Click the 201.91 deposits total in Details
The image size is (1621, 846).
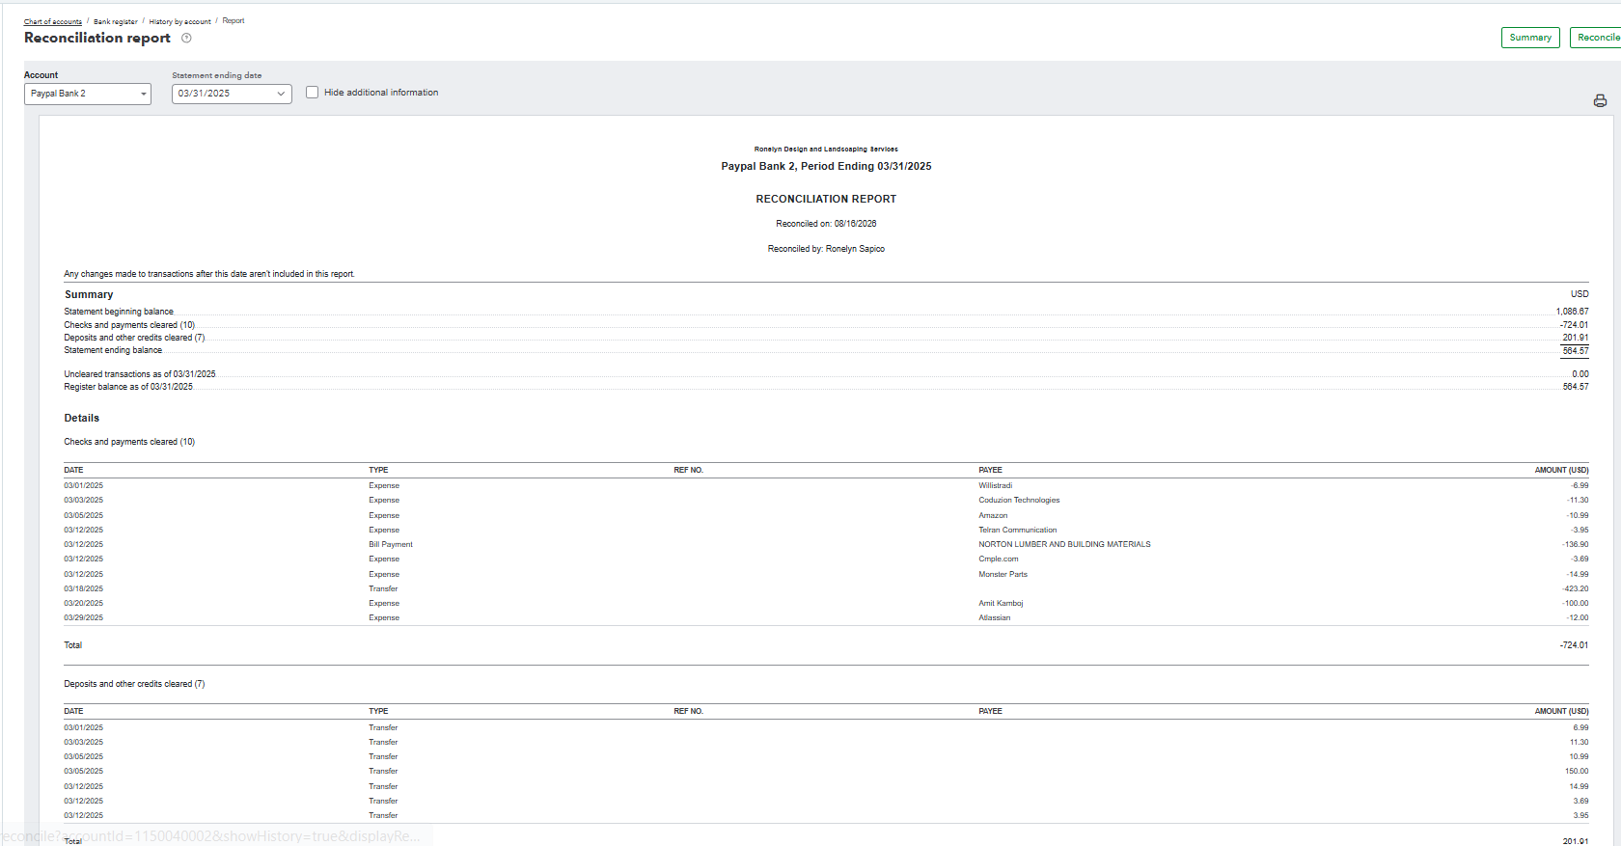click(1576, 841)
